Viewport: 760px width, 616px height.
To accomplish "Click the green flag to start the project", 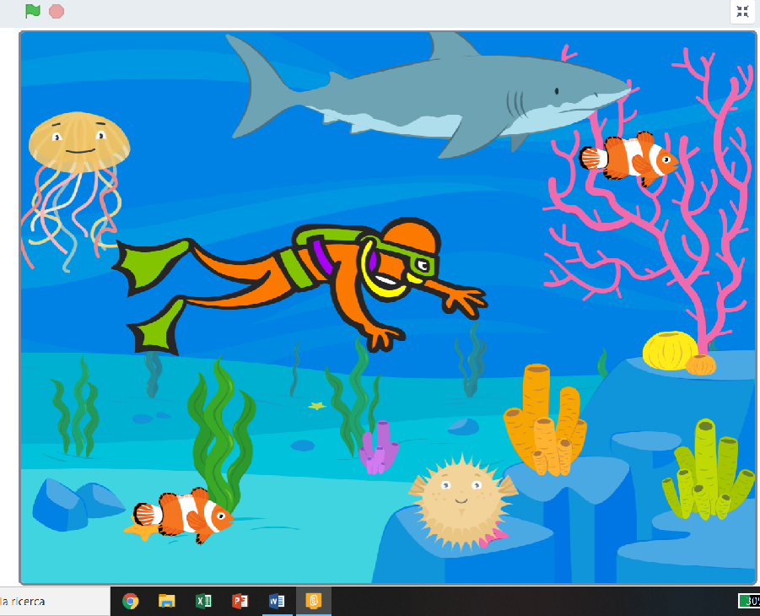I will 33,11.
